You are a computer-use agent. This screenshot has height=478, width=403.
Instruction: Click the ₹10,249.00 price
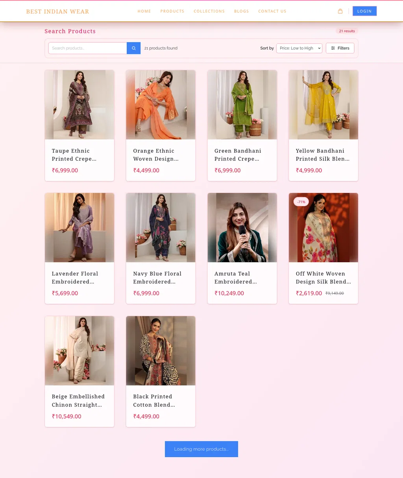pyautogui.click(x=229, y=293)
